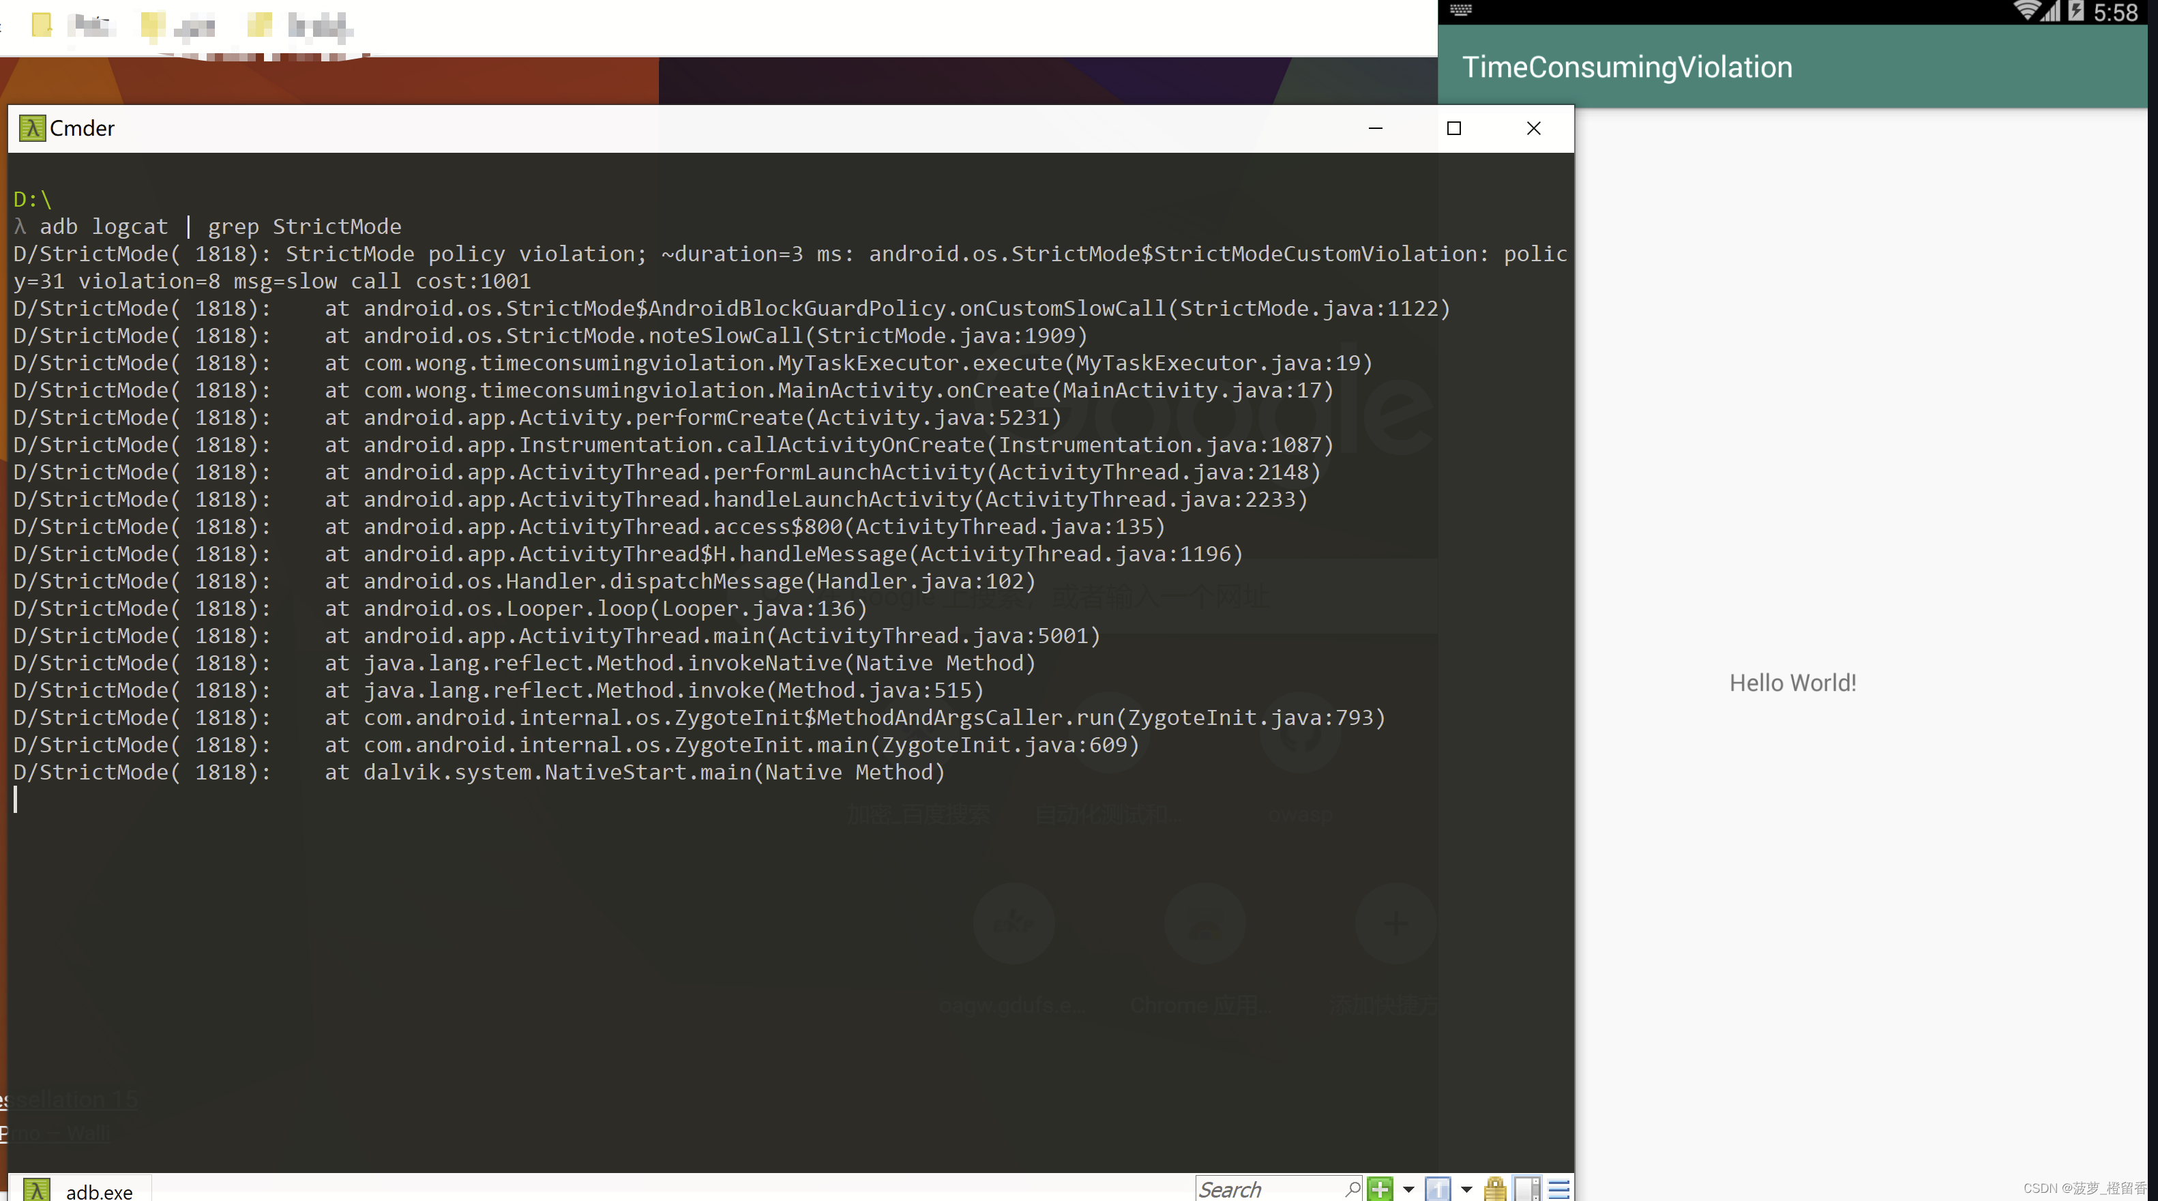Click the Looper.loop(Looper.java:136) line
Viewport: 2158px width, 1201px height.
(440, 609)
